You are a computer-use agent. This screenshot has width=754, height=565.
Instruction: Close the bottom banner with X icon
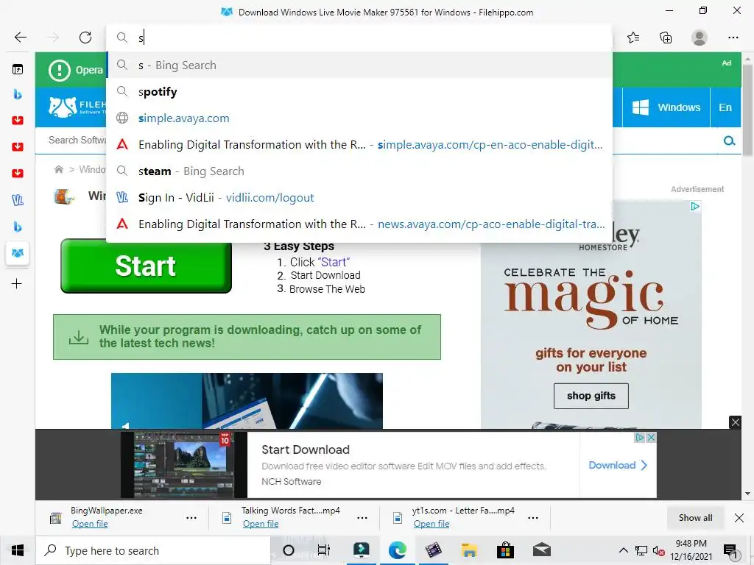[736, 422]
